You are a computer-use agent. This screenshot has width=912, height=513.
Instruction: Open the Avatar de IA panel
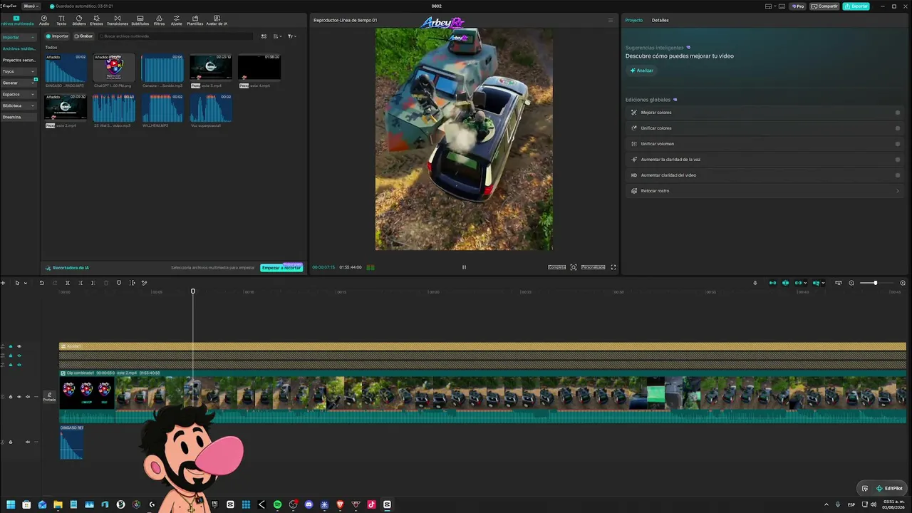tap(217, 20)
